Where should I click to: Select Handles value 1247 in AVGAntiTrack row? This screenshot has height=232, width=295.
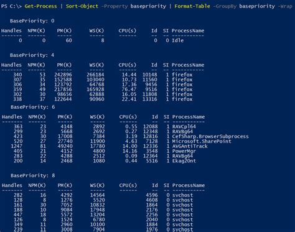(x=17, y=146)
